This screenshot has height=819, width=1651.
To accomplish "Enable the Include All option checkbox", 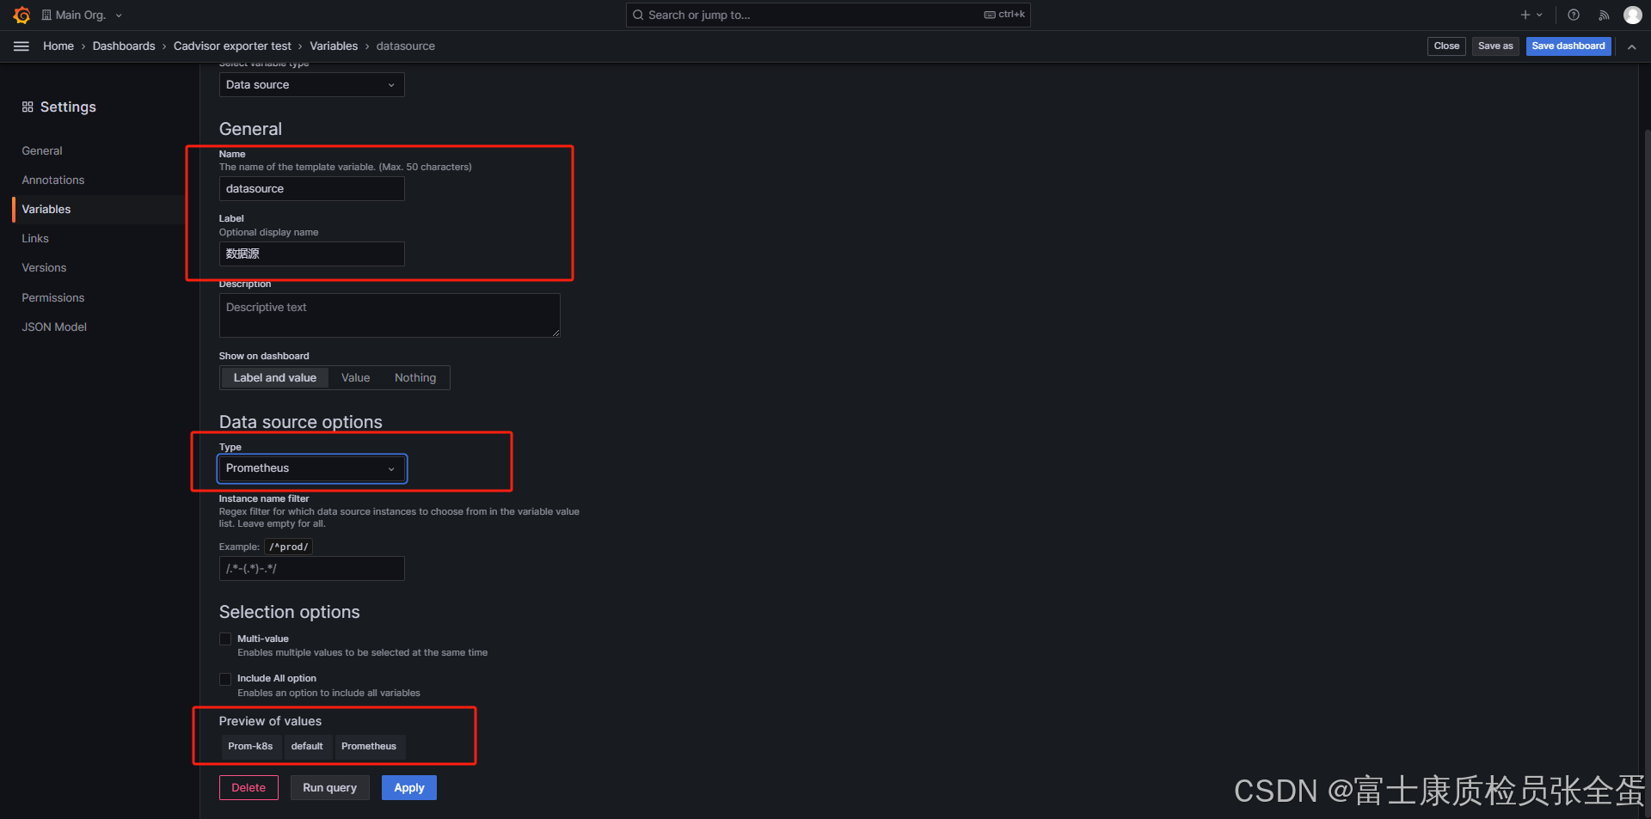I will (x=225, y=679).
